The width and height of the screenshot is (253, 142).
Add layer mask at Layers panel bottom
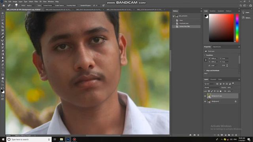222,135
